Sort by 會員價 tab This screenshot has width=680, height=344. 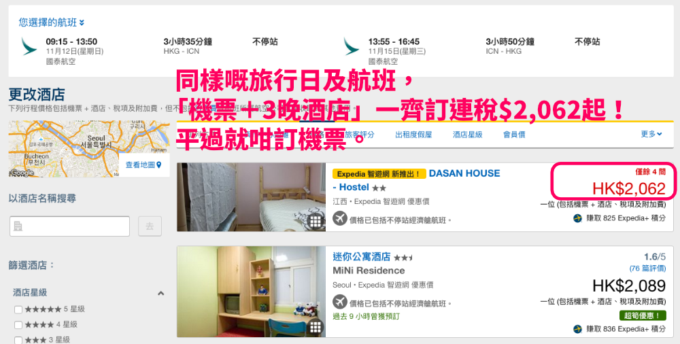[x=514, y=135]
